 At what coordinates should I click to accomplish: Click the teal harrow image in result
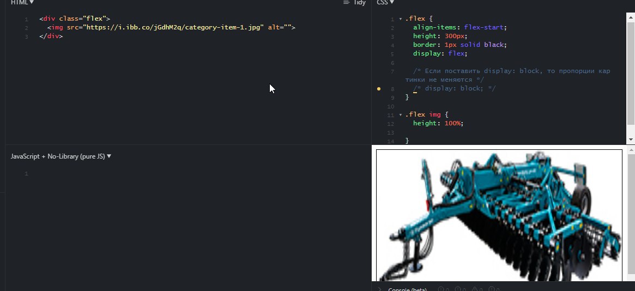click(499, 215)
